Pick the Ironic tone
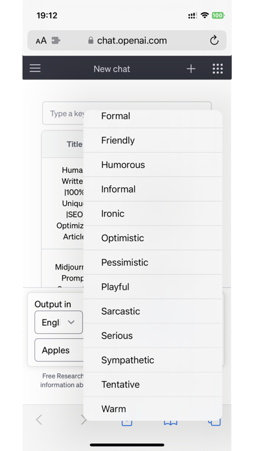 click(153, 214)
